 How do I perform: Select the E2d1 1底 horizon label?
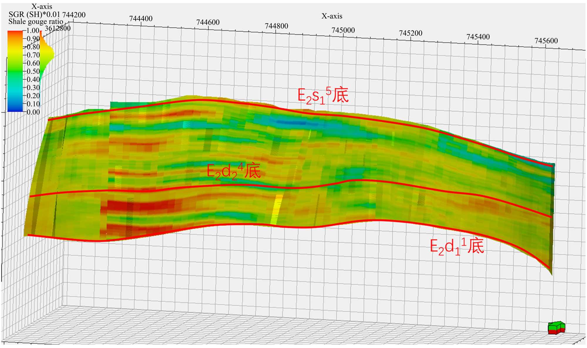(x=456, y=246)
